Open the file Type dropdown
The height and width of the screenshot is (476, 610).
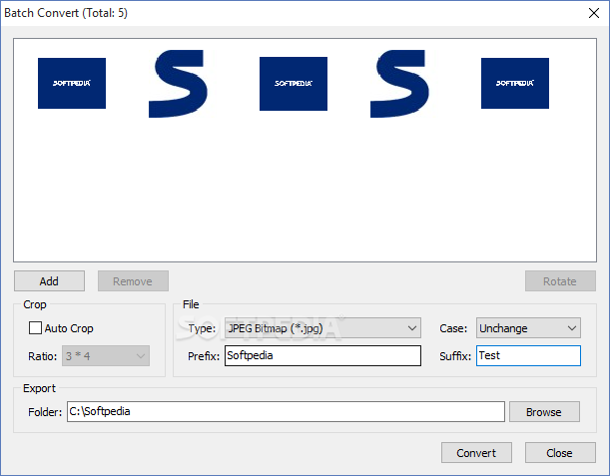[322, 328]
